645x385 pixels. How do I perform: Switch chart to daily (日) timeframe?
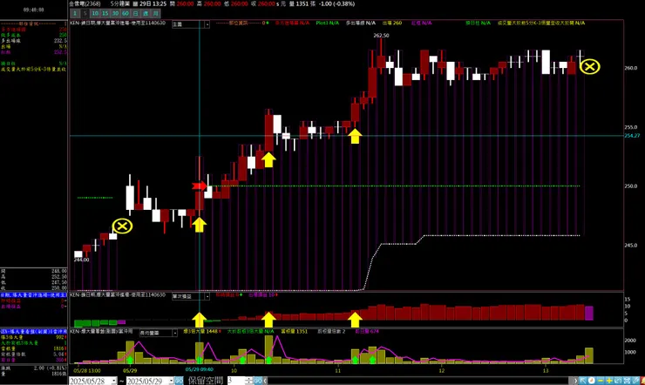coord(135,13)
